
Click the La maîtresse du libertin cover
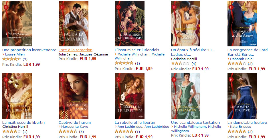tap(17, 96)
